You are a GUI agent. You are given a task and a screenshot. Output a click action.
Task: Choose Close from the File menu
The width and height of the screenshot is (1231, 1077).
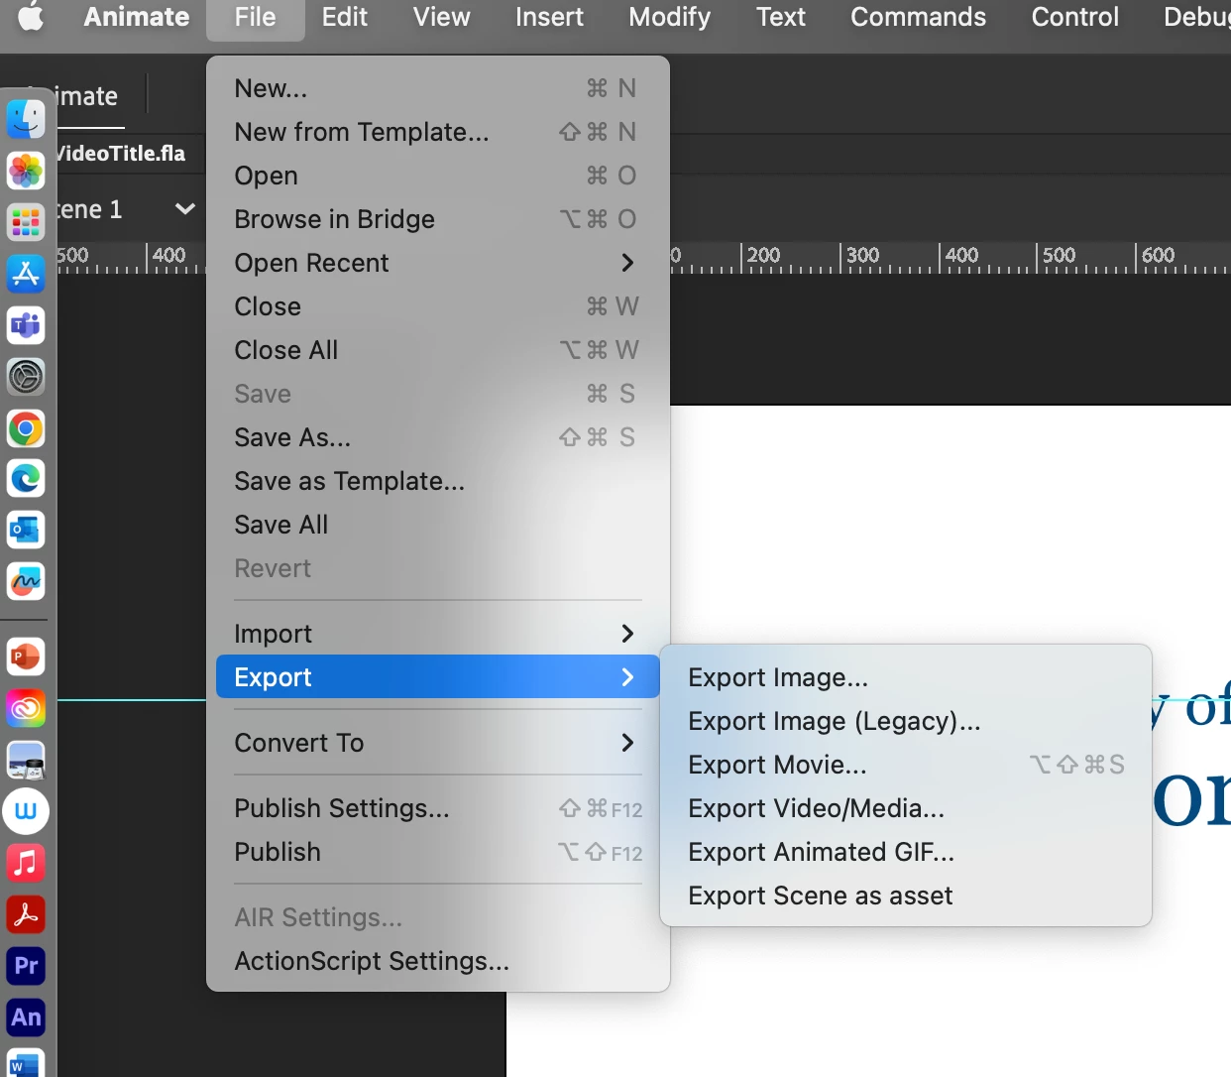[x=437, y=306]
